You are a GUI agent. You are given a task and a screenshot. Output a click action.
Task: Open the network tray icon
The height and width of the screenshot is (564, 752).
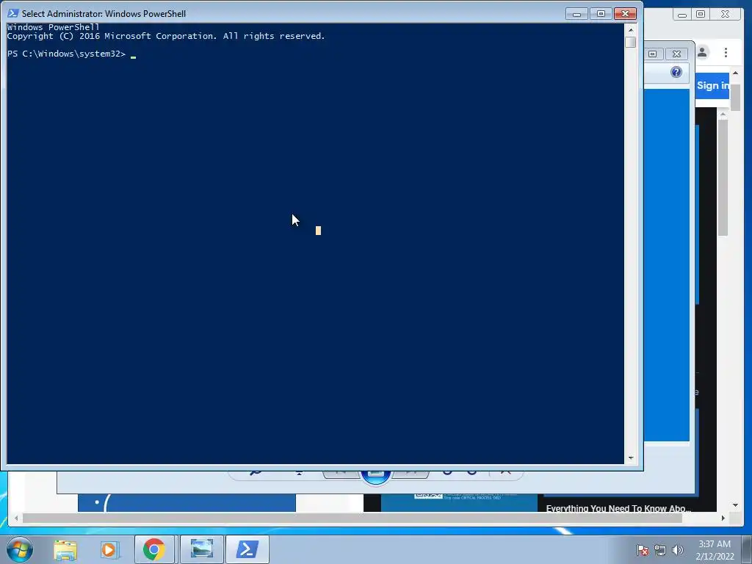660,550
